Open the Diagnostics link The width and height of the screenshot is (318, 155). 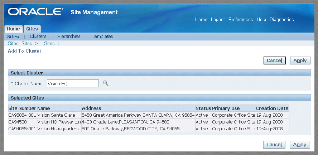point(282,20)
